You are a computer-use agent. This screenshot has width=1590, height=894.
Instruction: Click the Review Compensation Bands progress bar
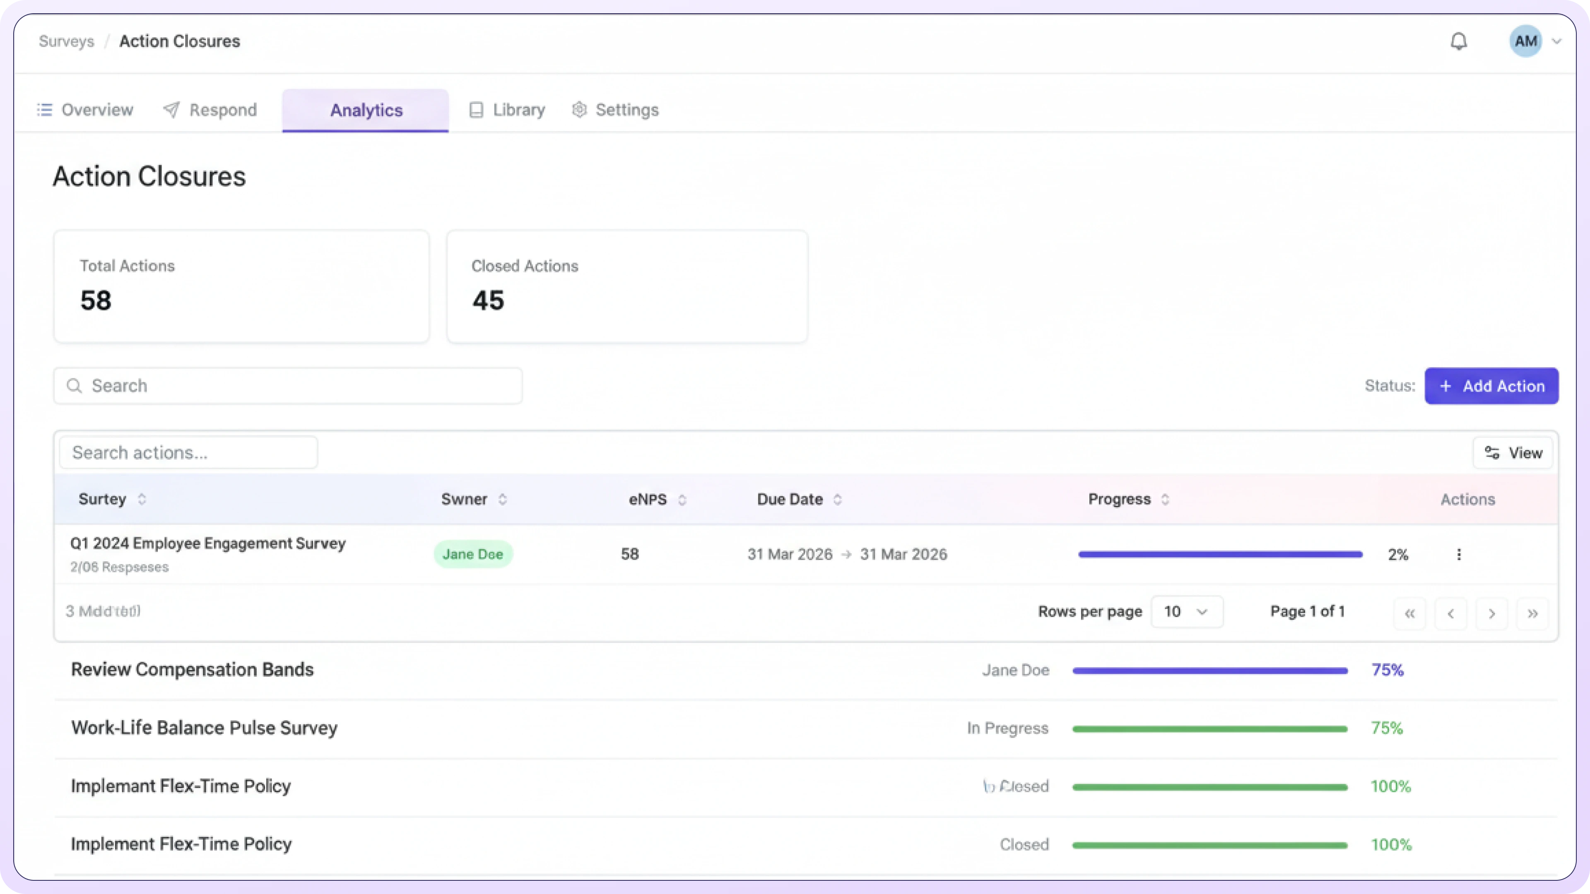[1210, 670]
